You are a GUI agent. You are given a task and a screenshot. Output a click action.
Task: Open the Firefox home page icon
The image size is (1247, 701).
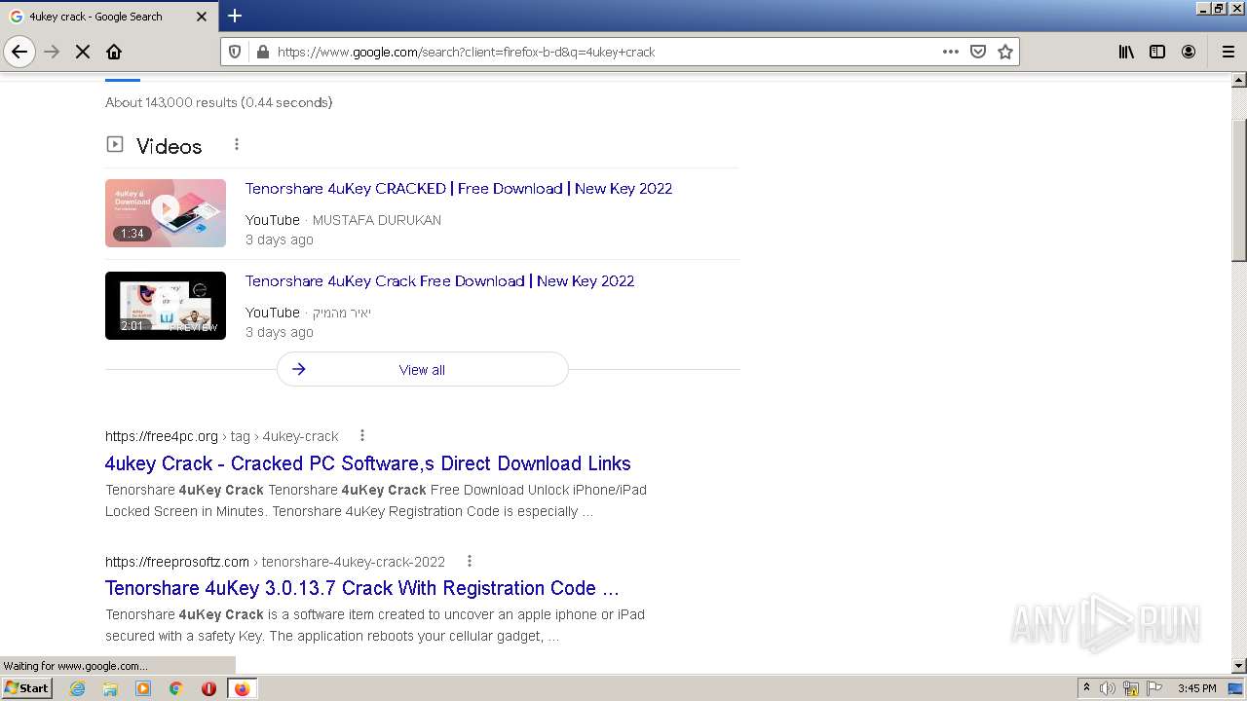[114, 52]
